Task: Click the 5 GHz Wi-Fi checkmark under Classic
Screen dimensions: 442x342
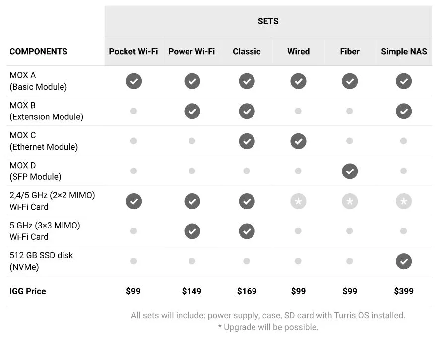Action: 247,231
